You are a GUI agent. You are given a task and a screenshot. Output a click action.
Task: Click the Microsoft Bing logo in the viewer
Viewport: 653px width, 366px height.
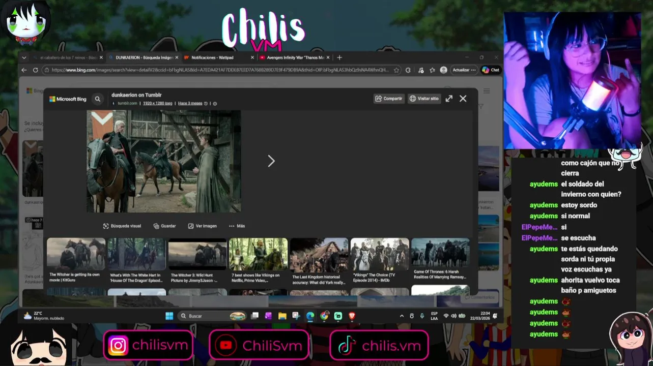(68, 99)
